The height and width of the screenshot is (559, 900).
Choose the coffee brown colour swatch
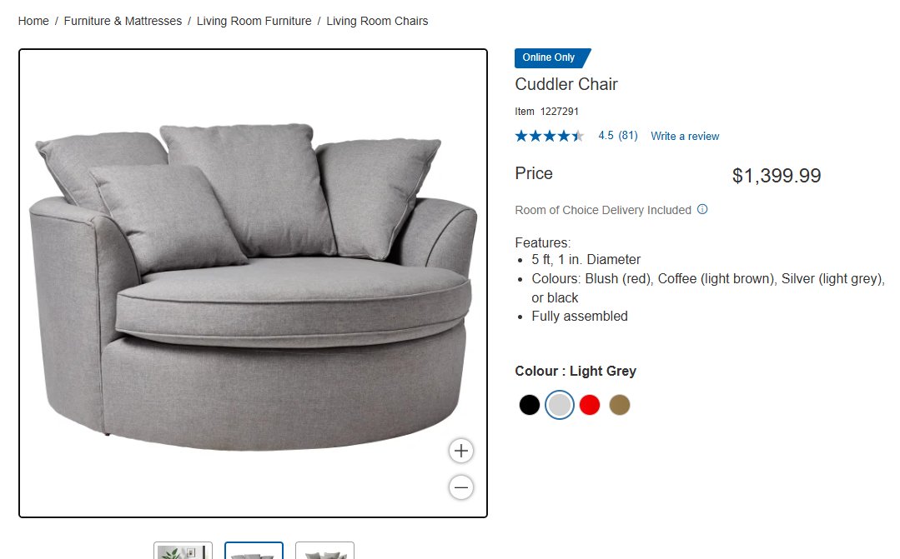[620, 405]
